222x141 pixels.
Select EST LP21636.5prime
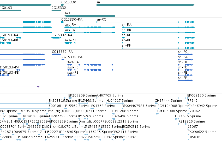point(177,119)
